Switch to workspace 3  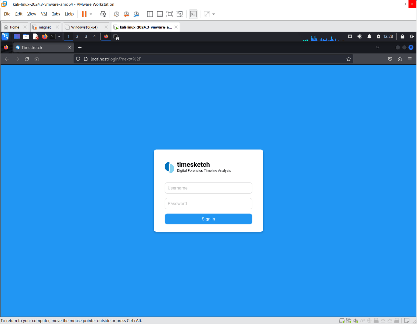click(86, 36)
